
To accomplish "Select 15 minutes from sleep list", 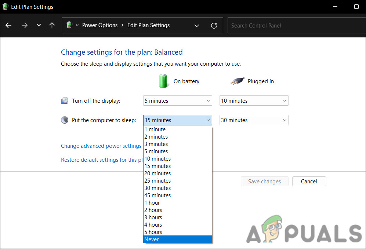I will [177, 166].
